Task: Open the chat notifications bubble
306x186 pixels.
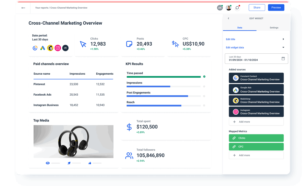Action: click(x=237, y=7)
